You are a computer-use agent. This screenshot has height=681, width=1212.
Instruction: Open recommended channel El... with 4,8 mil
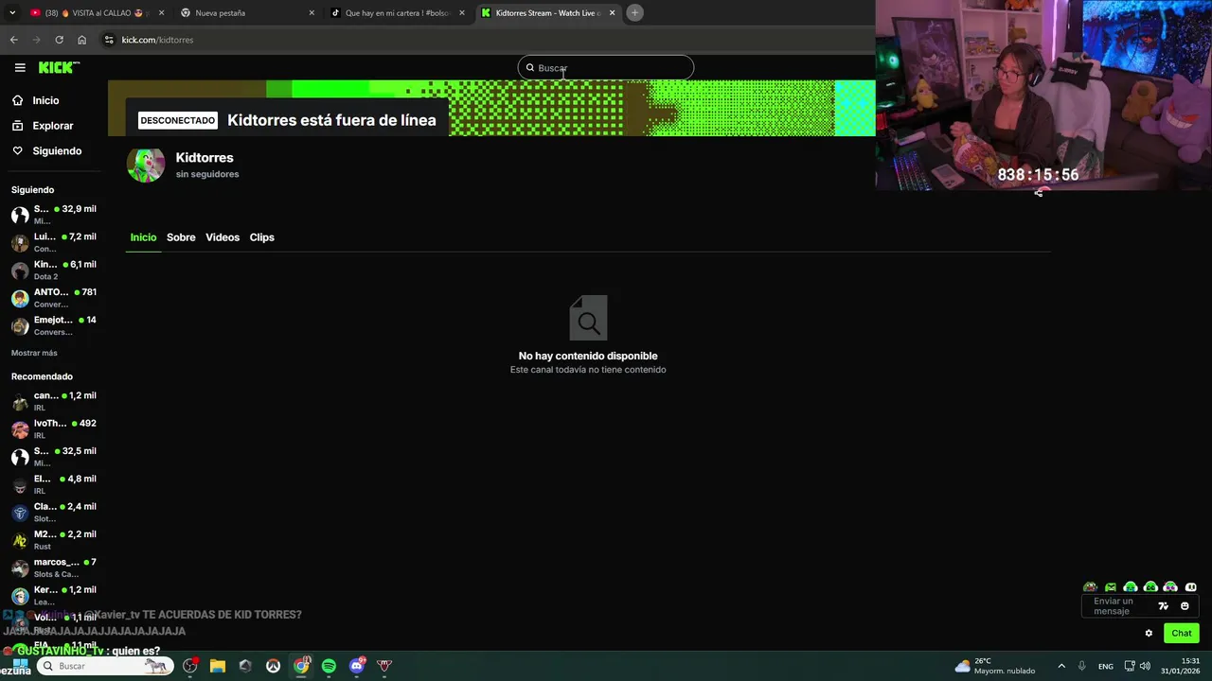[54, 484]
